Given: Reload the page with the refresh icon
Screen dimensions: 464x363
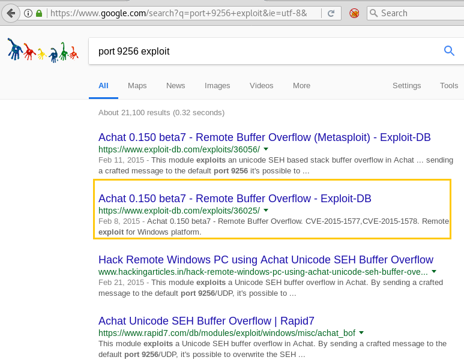Looking at the screenshot, I should [x=331, y=13].
